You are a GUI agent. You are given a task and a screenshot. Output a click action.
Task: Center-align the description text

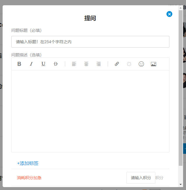86,64
